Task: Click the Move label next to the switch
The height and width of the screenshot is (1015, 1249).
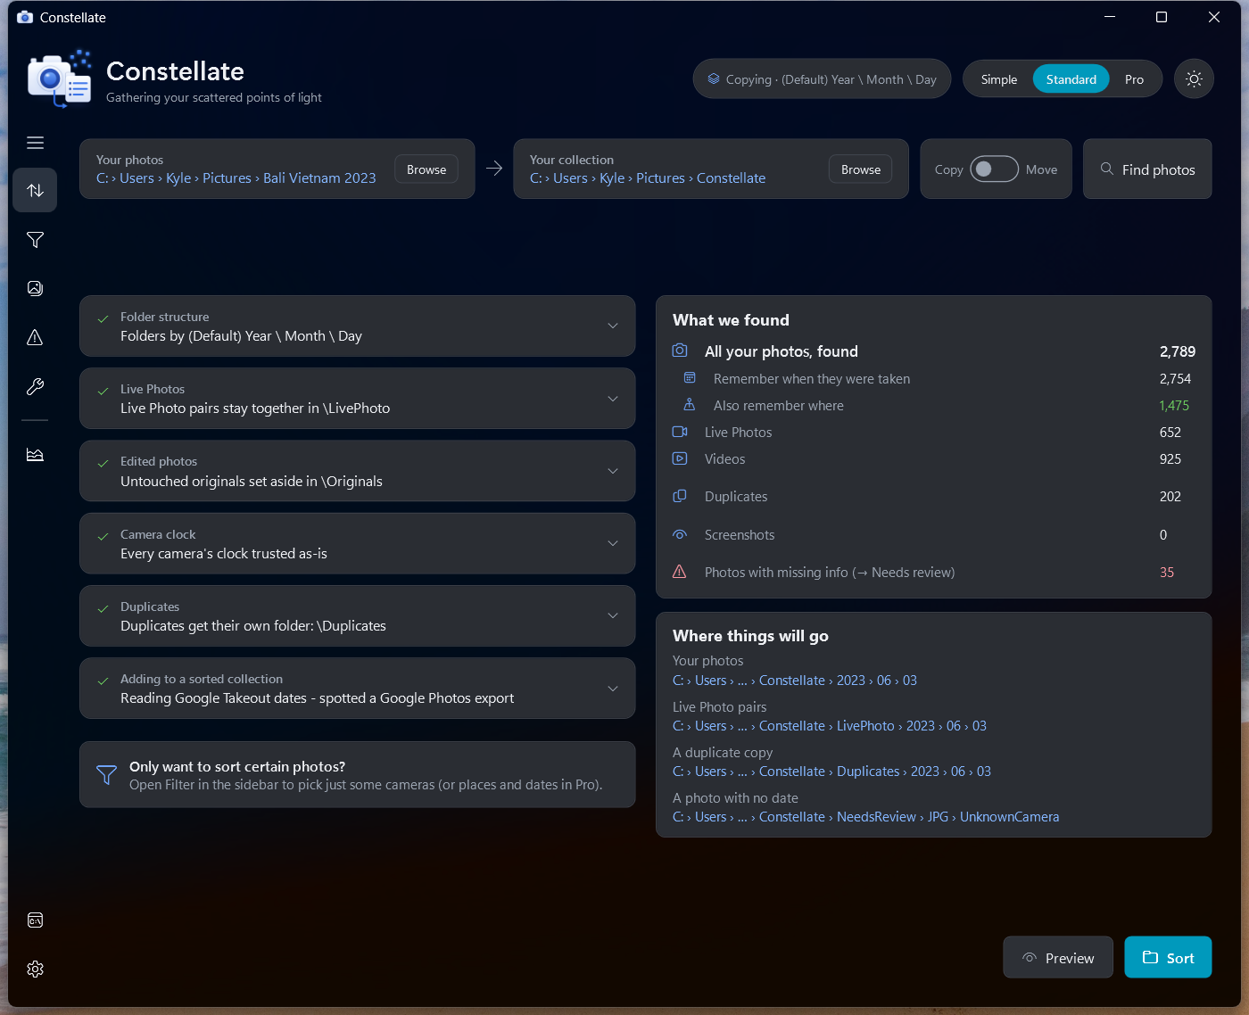Action: pyautogui.click(x=1041, y=169)
